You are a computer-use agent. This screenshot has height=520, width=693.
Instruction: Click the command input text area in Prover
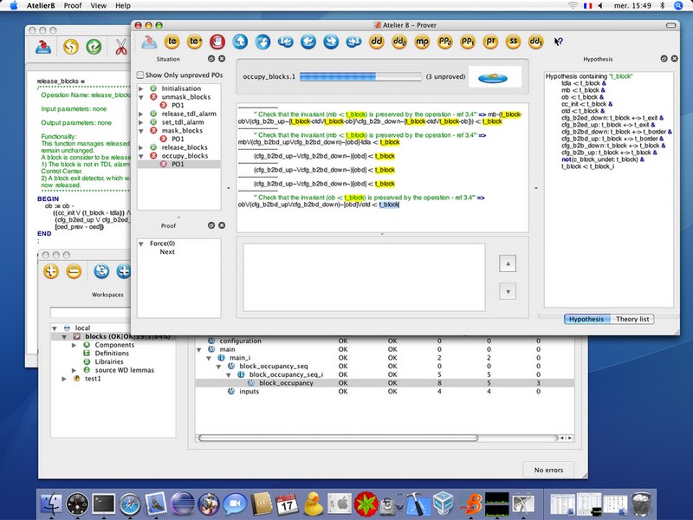[x=364, y=277]
